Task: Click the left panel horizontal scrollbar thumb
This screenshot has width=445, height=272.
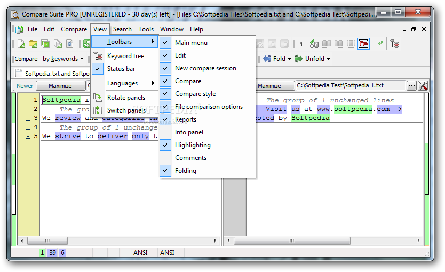Action: 47,241
